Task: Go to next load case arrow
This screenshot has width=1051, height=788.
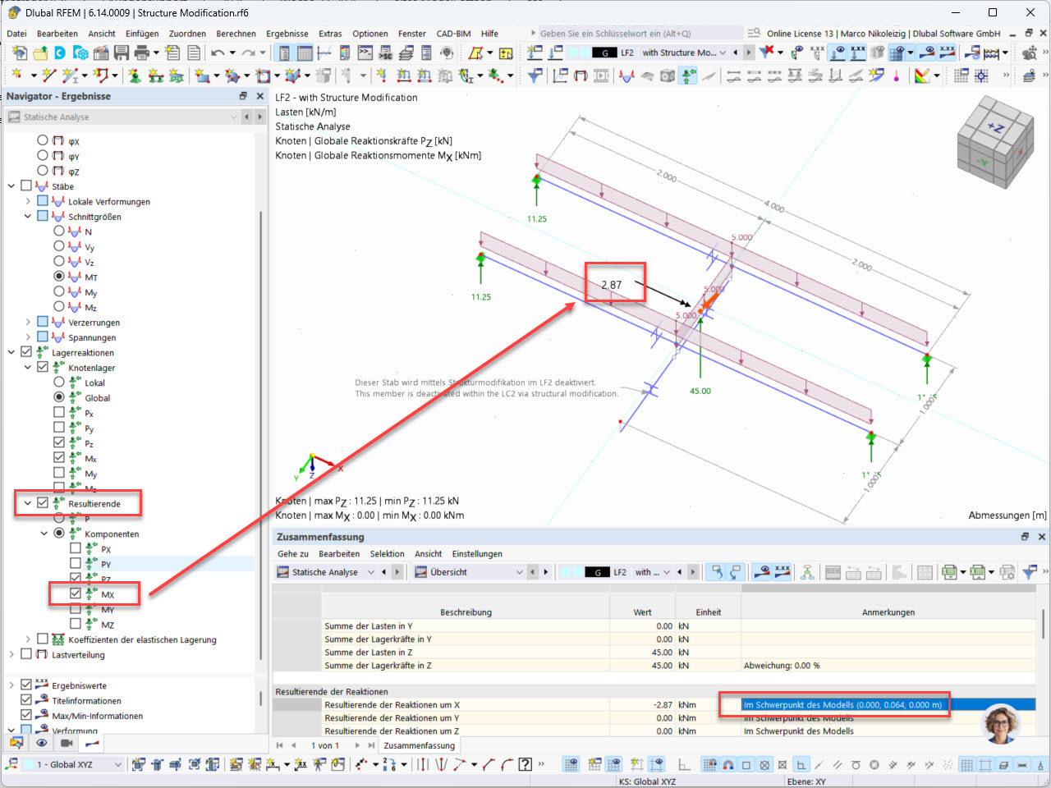Action: (749, 53)
